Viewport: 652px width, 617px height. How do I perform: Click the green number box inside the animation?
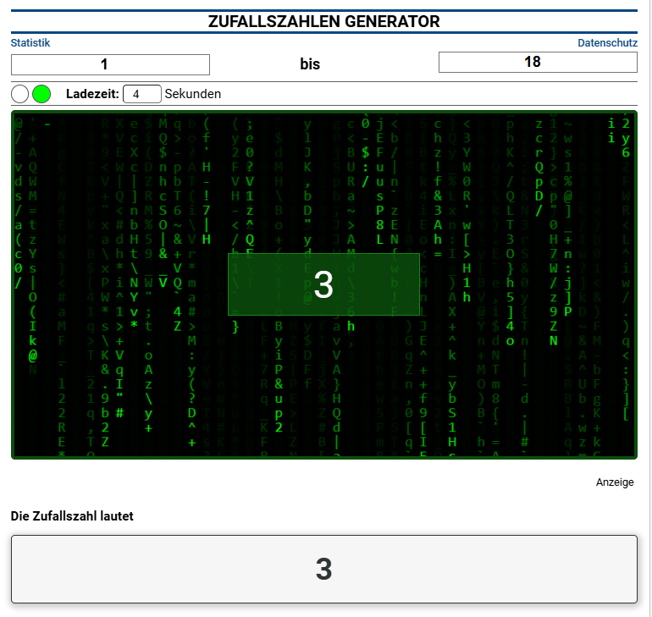pyautogui.click(x=323, y=284)
